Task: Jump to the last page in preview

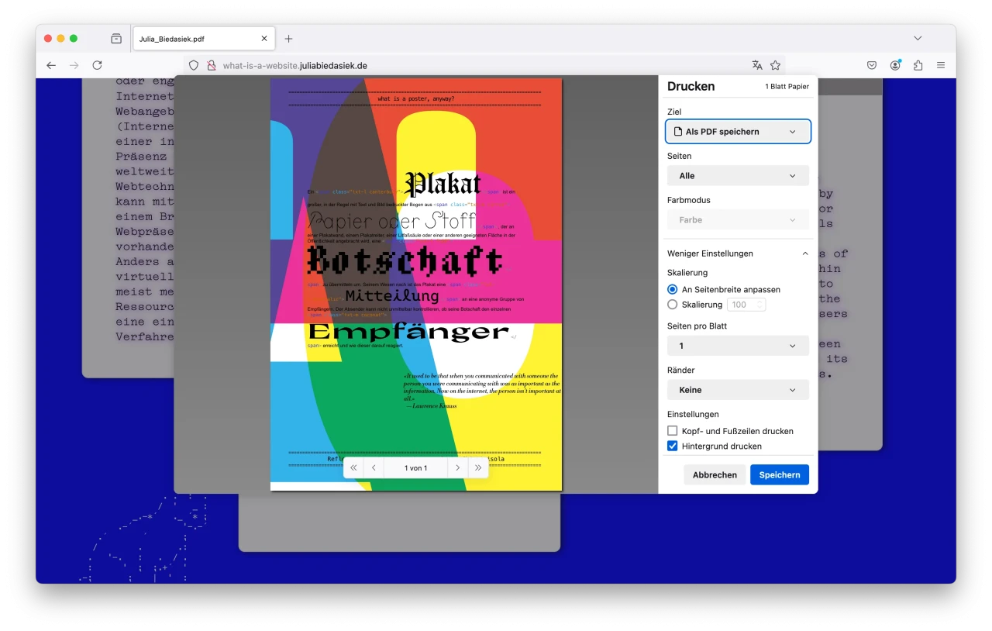Action: tap(478, 468)
